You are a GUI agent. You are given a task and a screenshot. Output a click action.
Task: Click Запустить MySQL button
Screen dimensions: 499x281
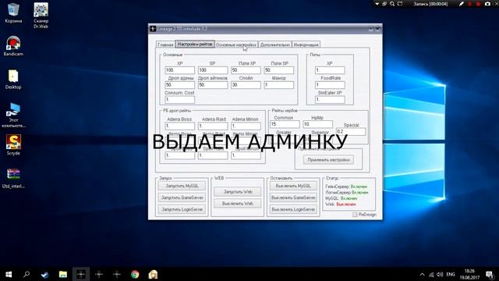(182, 186)
